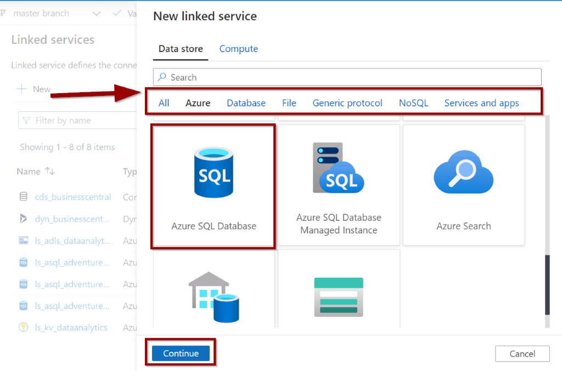Switch to the Compute tab
Viewport: 562px width, 371px height.
pyautogui.click(x=238, y=49)
